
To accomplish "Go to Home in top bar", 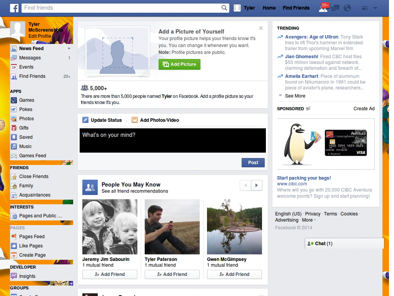I will pos(269,8).
